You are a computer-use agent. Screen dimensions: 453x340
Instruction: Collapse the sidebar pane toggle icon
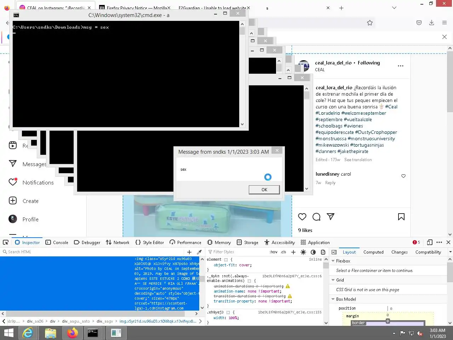click(334, 252)
